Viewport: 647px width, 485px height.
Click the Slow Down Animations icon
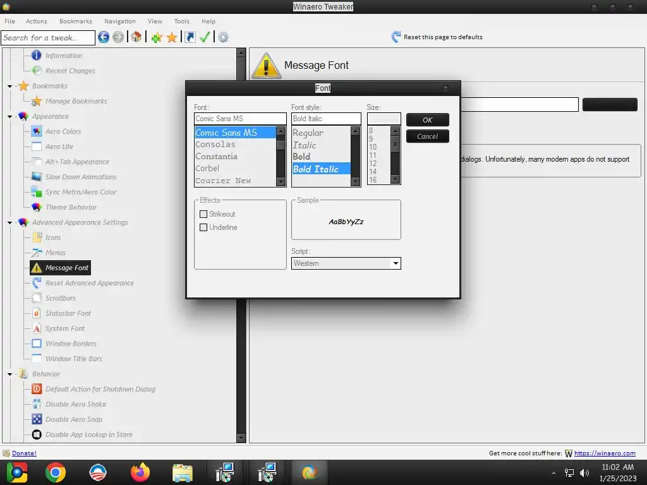pos(37,177)
